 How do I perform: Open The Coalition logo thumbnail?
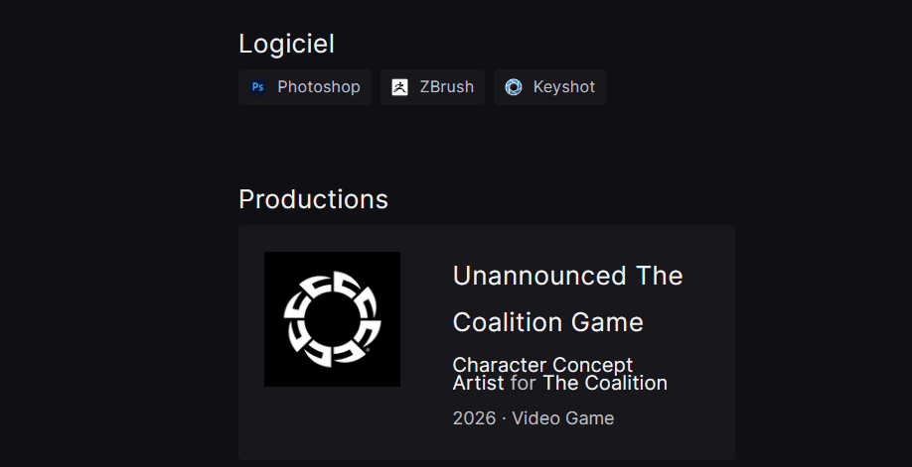click(x=332, y=319)
